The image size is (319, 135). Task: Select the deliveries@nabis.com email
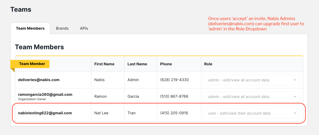[x=39, y=80]
